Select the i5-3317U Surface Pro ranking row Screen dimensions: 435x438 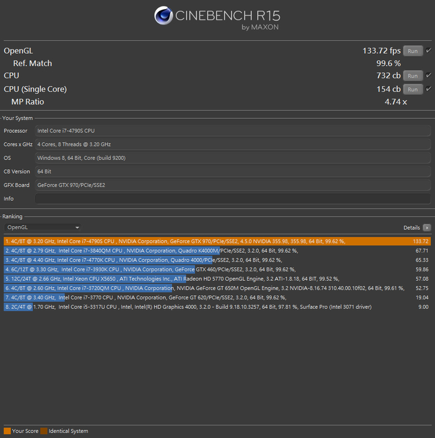click(217, 307)
